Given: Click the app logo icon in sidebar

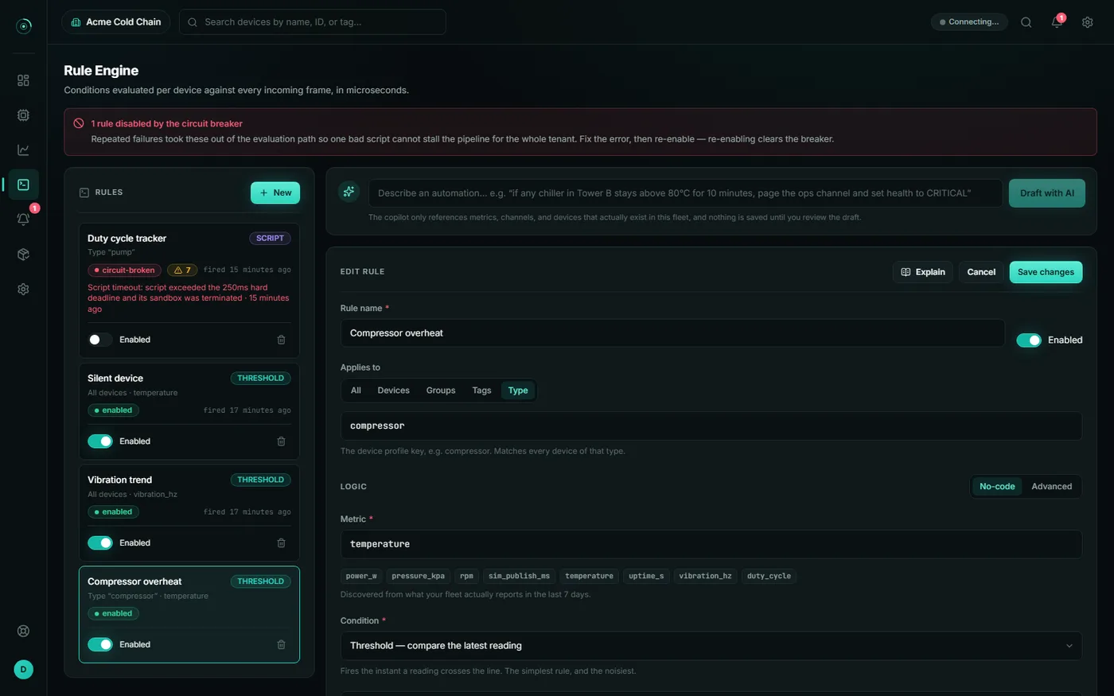Looking at the screenshot, I should click(x=24, y=26).
